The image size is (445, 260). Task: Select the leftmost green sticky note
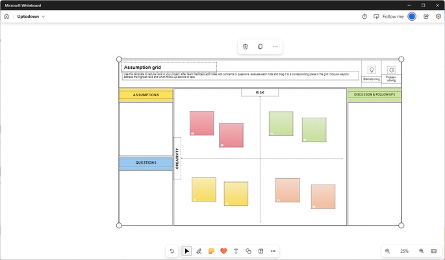pos(281,123)
